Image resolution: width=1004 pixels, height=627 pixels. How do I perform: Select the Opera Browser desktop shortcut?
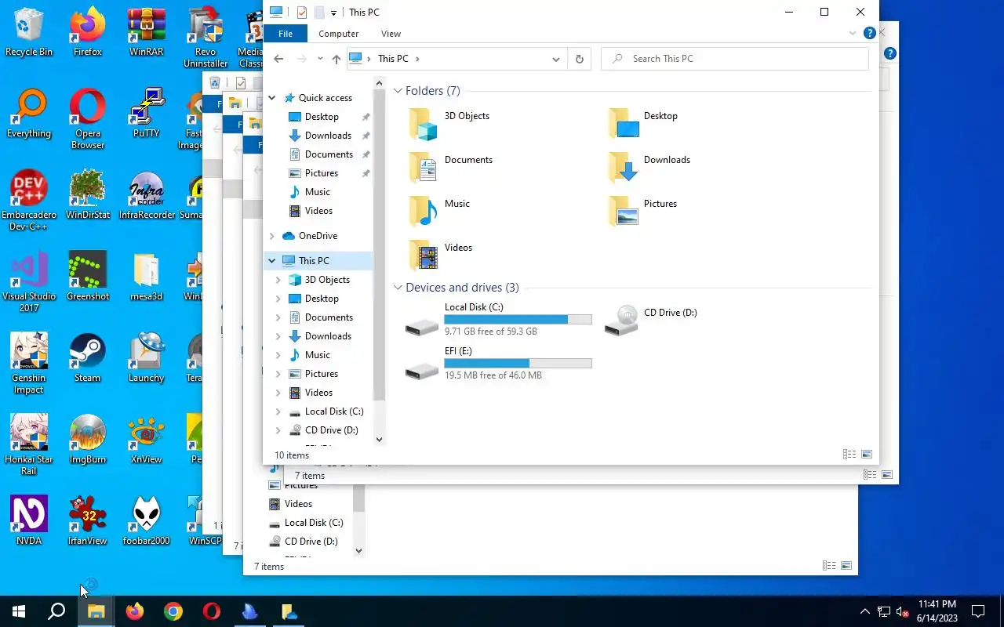[x=88, y=119]
